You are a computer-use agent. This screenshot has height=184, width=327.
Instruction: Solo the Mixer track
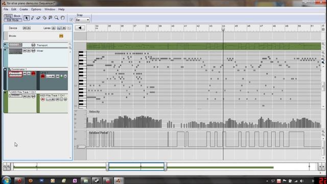click(x=29, y=51)
